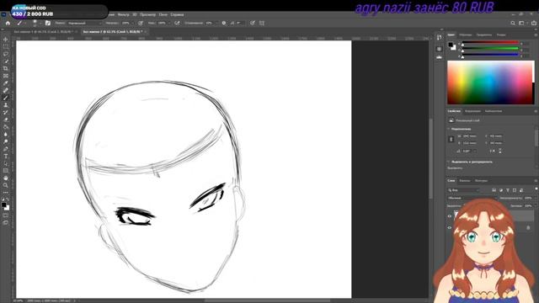Select the Blur tool
The width and height of the screenshot is (539, 303).
(x=6, y=134)
